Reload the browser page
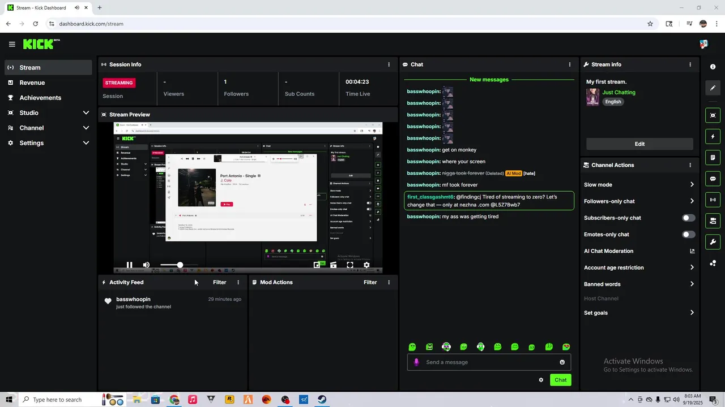The width and height of the screenshot is (725, 407). pos(35,24)
